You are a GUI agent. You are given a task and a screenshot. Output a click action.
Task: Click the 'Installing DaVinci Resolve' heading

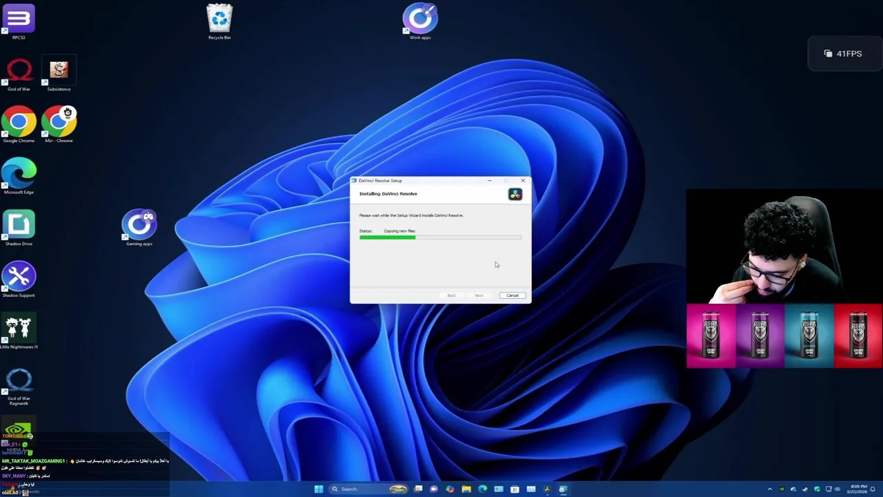388,194
